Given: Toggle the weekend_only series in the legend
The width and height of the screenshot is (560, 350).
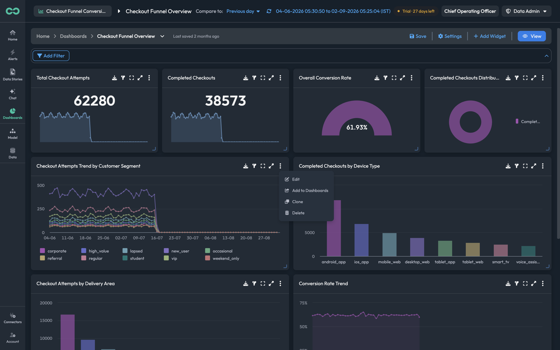Looking at the screenshot, I should [222, 258].
